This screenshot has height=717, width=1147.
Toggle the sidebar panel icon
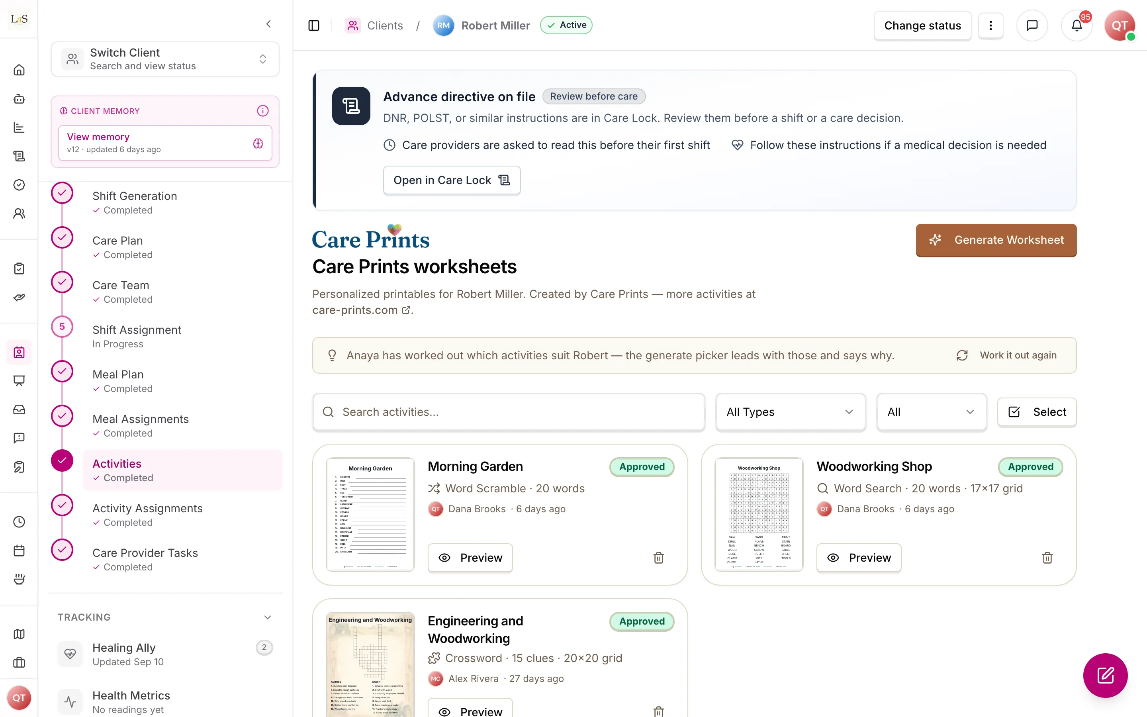point(314,25)
